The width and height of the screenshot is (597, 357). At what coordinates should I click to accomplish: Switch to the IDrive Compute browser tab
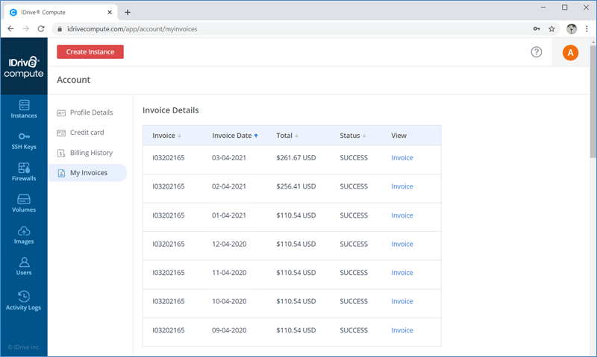[60, 12]
